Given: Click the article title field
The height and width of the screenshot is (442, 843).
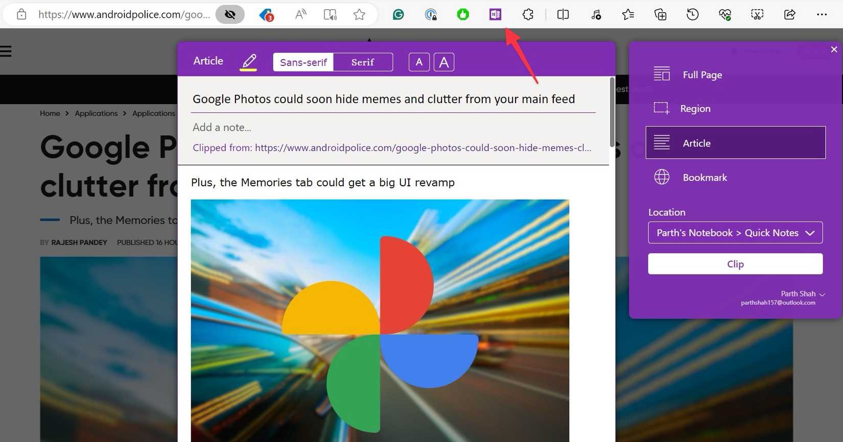Looking at the screenshot, I should [x=393, y=99].
